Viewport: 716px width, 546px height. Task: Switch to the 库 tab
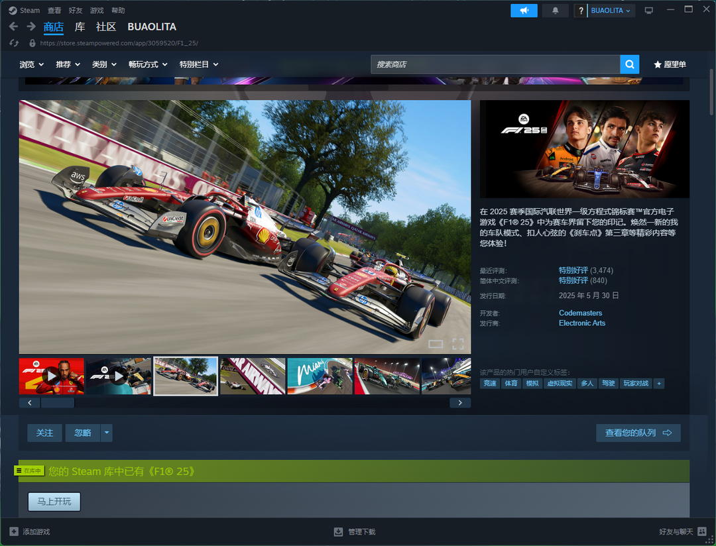point(80,27)
